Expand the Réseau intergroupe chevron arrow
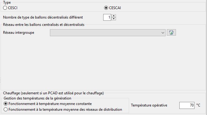Viewport: 207px width, 115px height. click(x=163, y=33)
